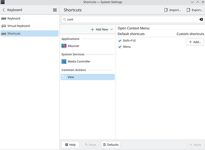This screenshot has height=150, width=205.
Task: Click the Apply button
Action: click(195, 145)
